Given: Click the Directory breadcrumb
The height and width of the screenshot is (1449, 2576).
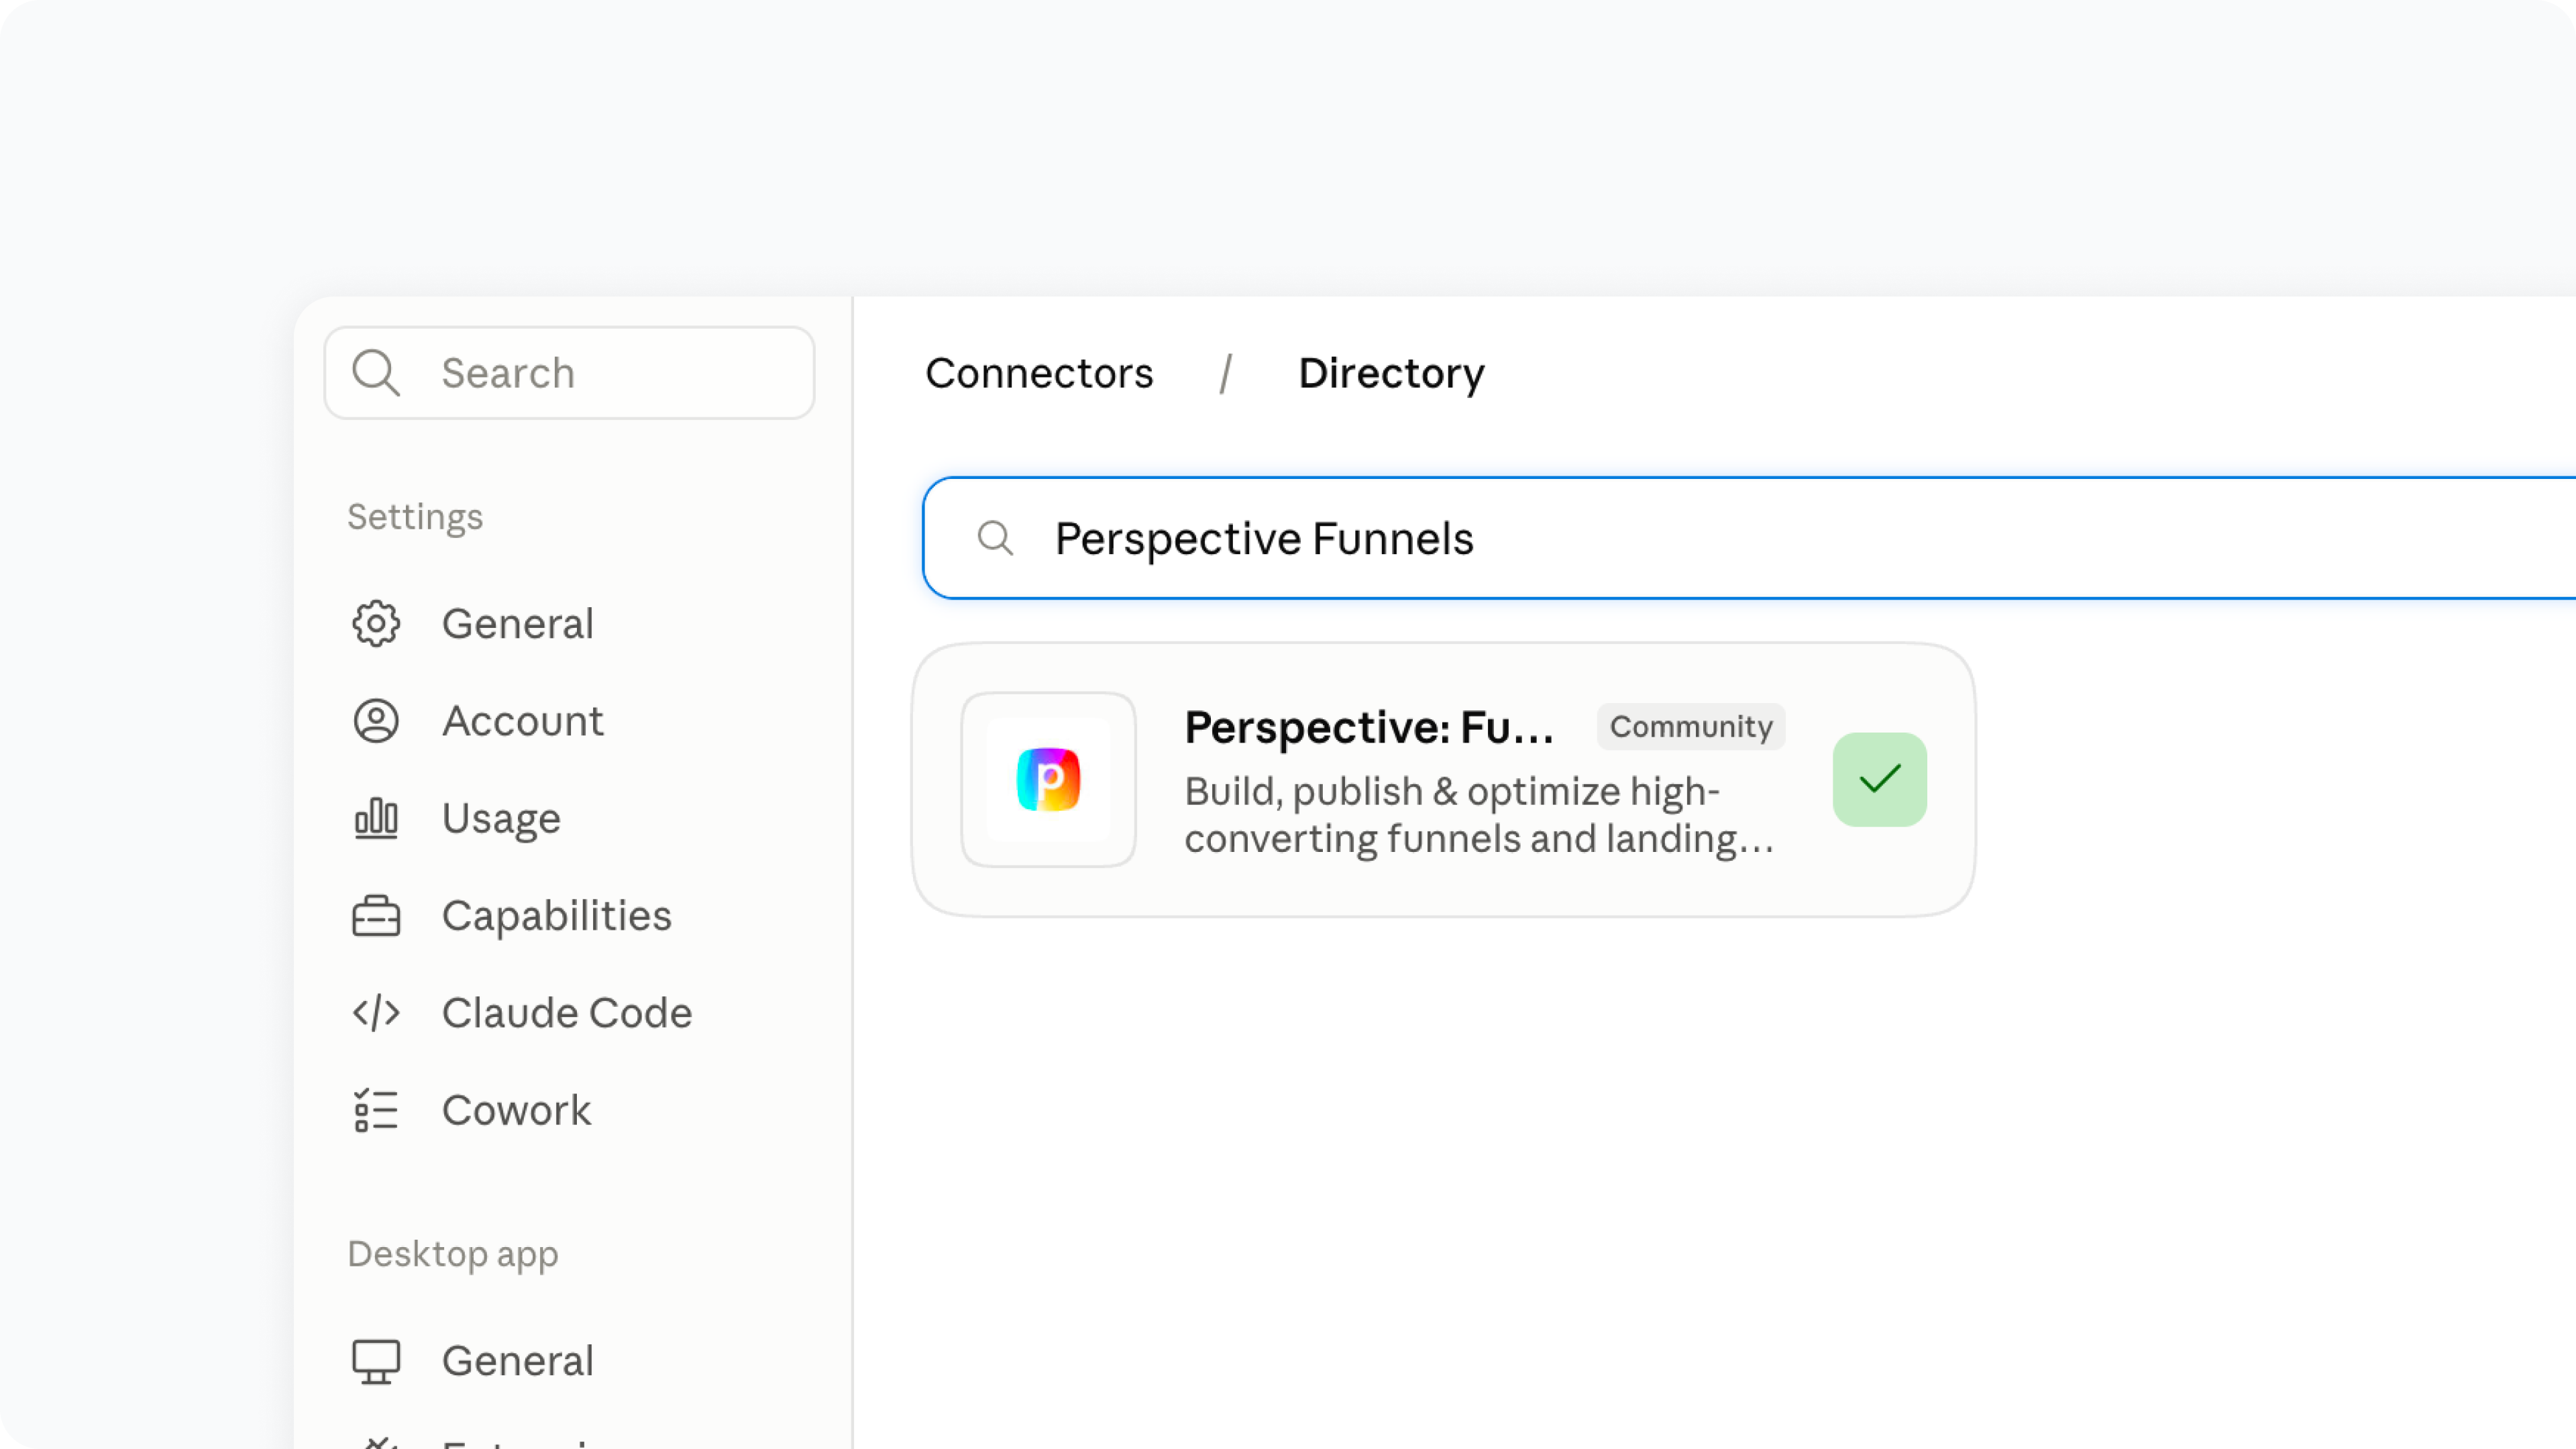Looking at the screenshot, I should pos(1391,373).
